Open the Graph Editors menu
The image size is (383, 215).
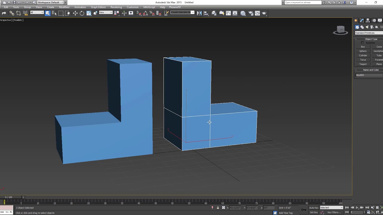pyautogui.click(x=98, y=7)
